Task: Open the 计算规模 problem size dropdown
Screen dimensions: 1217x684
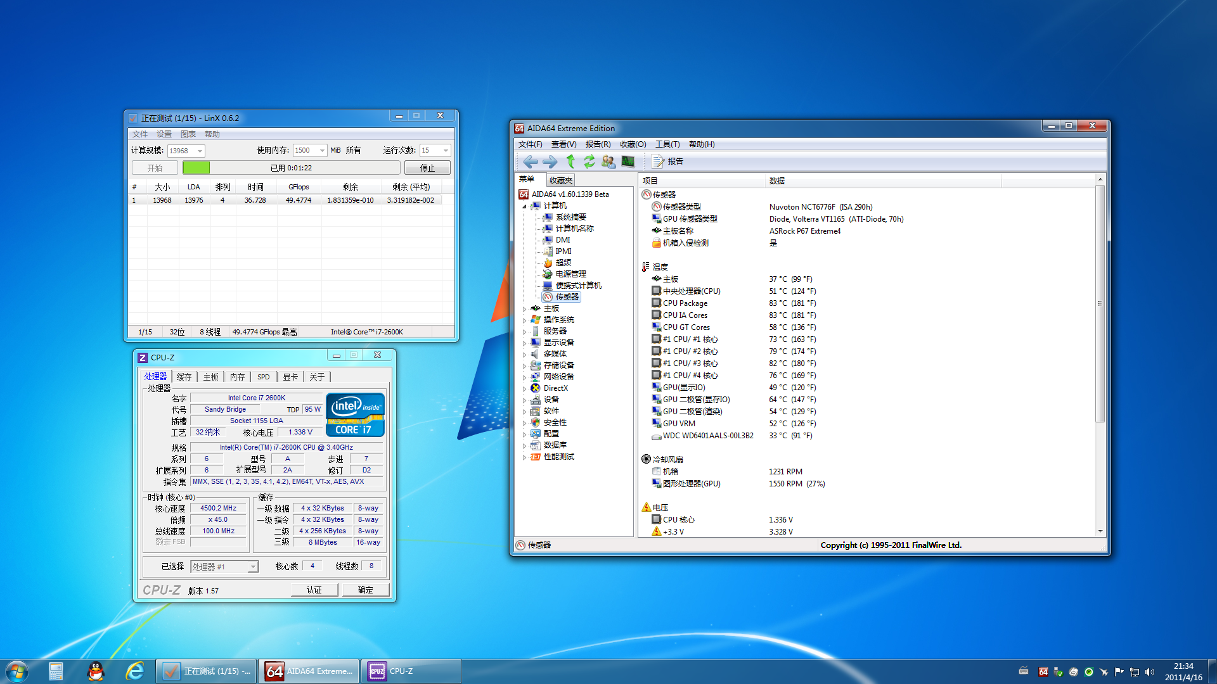Action: point(200,151)
